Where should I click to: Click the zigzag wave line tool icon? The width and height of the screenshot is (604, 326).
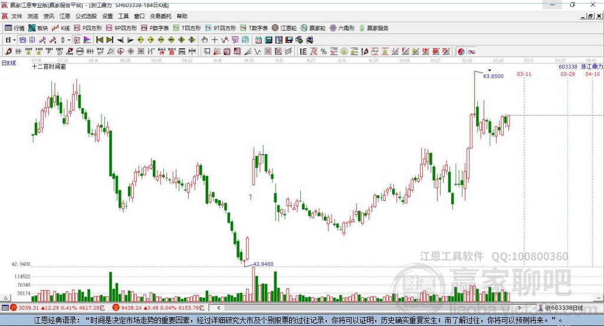point(258,51)
